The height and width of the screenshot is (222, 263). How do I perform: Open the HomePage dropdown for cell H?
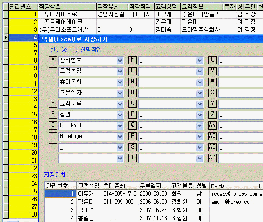pyautogui.click(x=120, y=136)
